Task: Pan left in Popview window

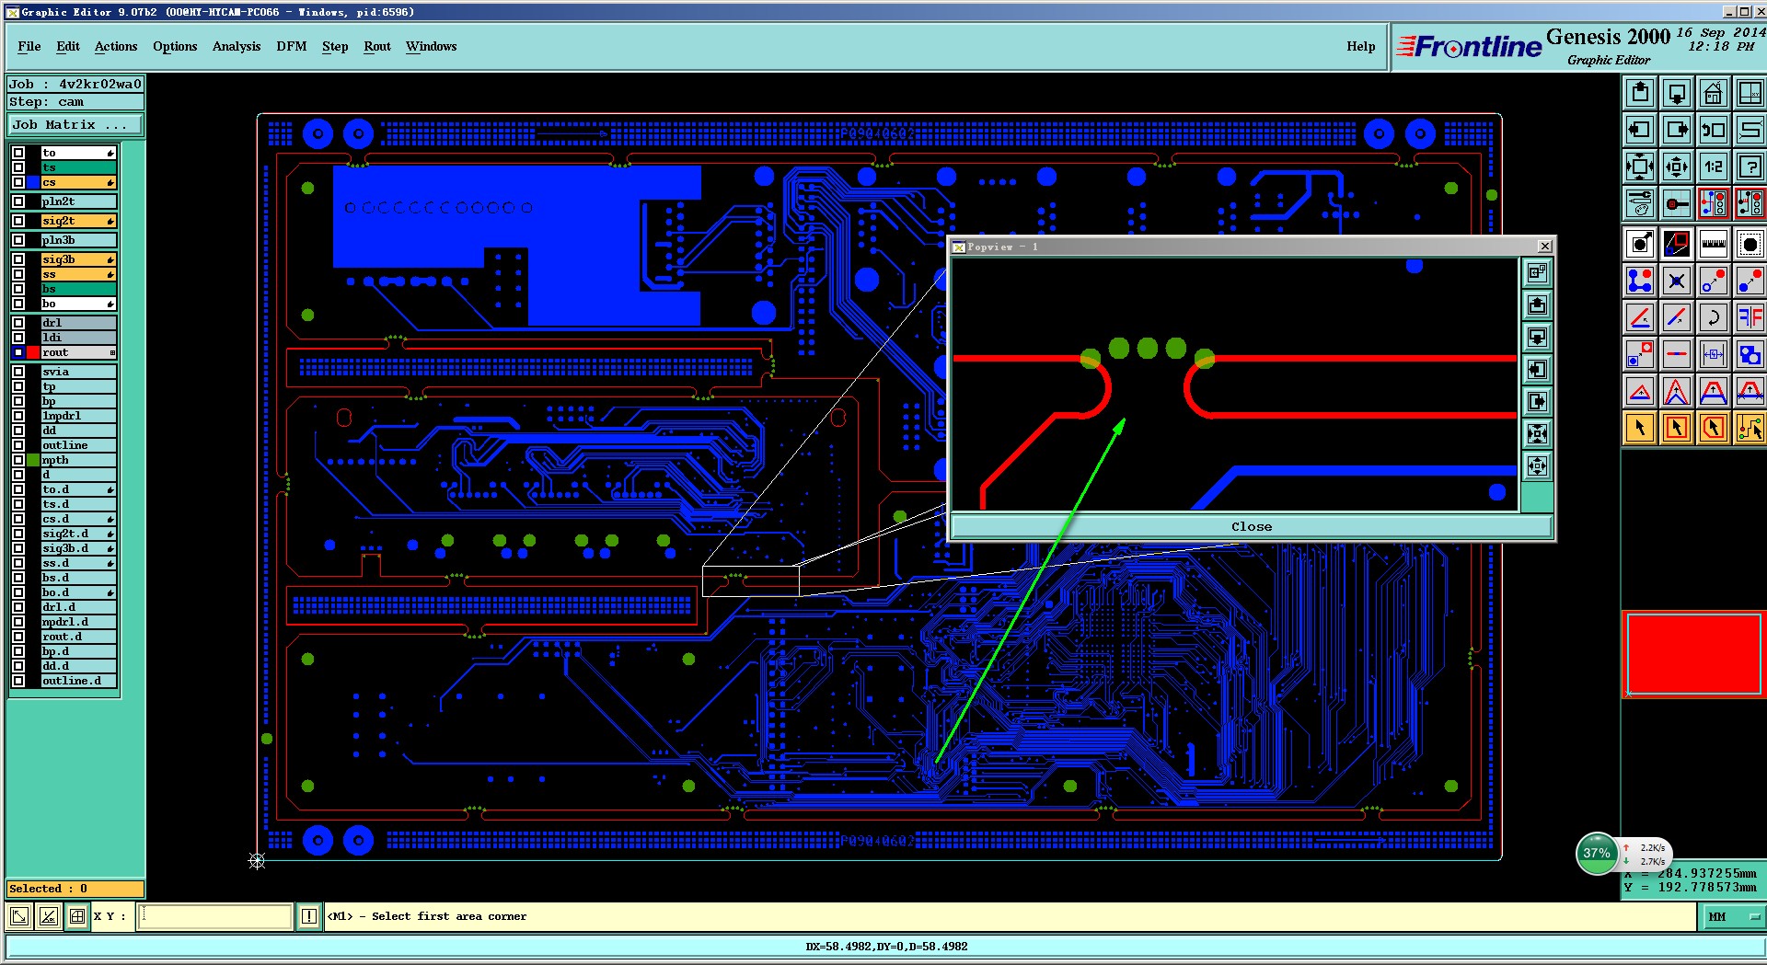Action: click(x=1537, y=369)
